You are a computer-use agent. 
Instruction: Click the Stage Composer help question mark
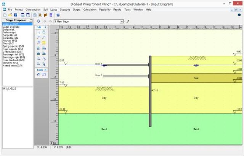31,20
